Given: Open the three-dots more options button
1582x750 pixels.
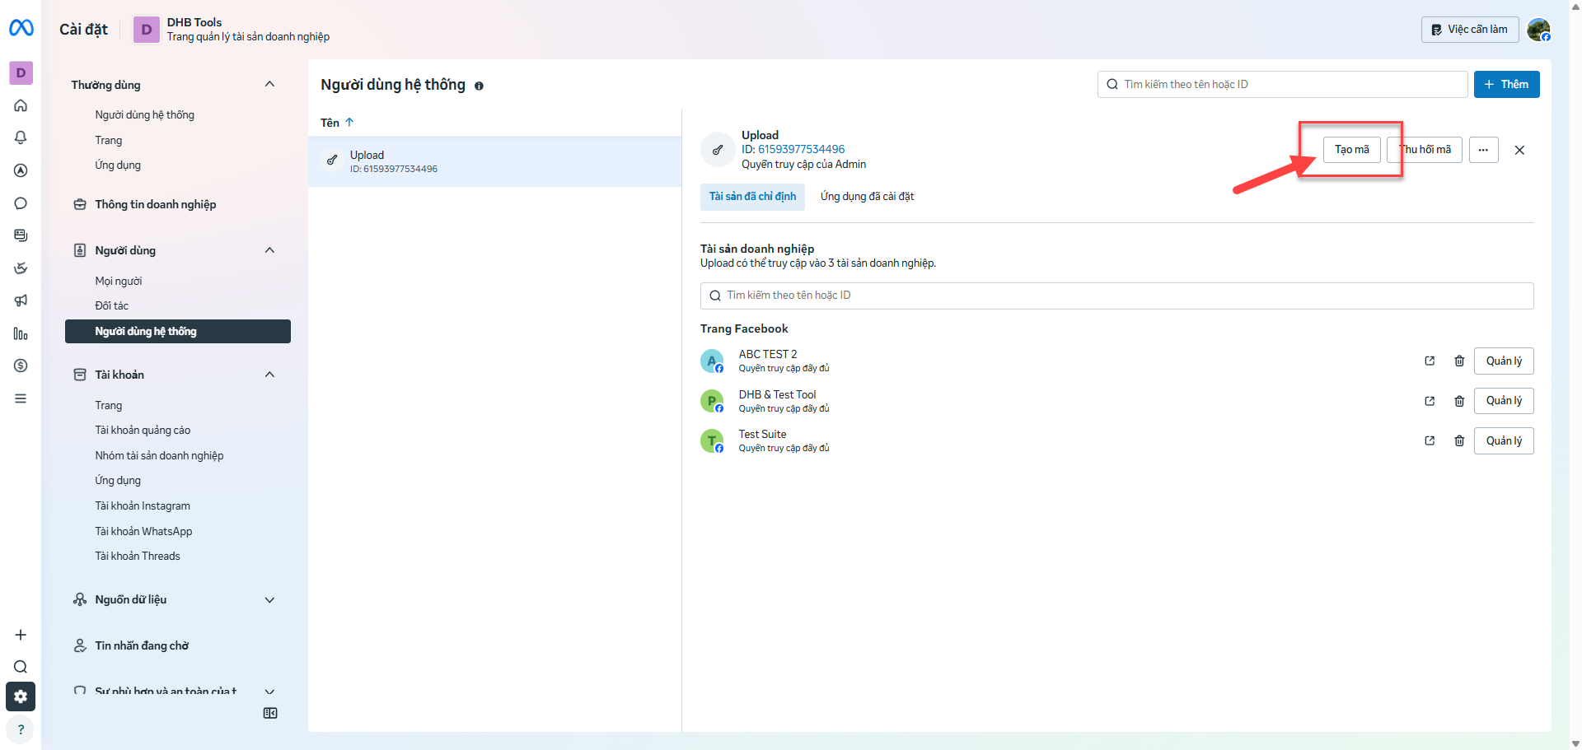Looking at the screenshot, I should pos(1483,150).
